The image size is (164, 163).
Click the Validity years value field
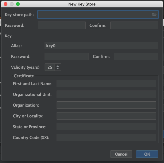tap(50, 67)
